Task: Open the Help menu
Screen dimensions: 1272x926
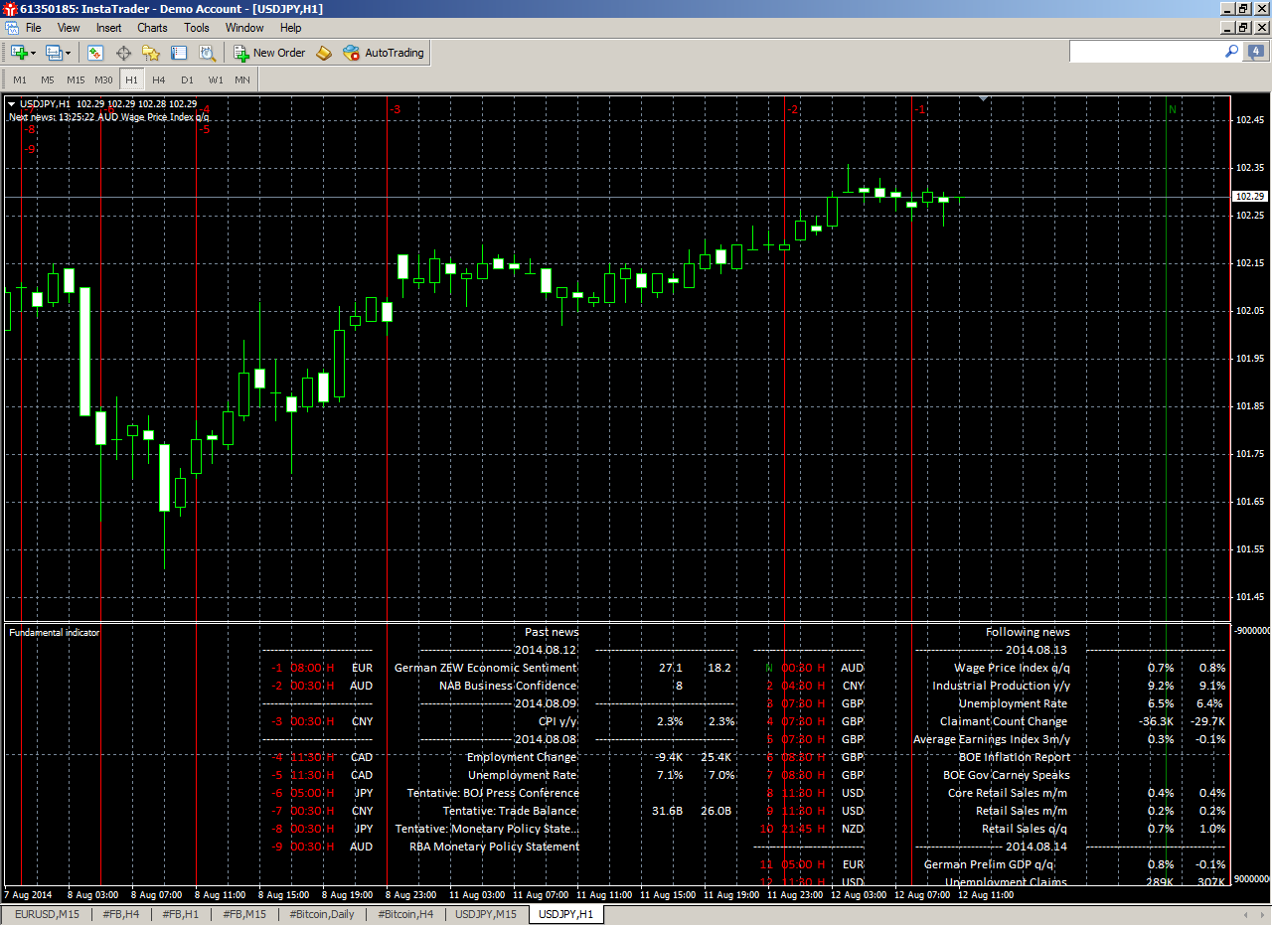Action: tap(290, 28)
